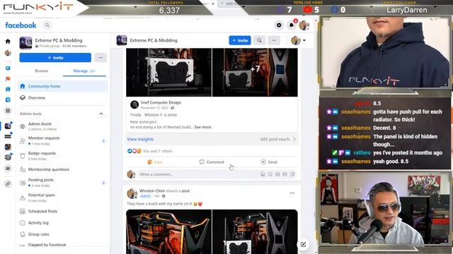Image resolution: width=453 pixels, height=254 pixels.
Task: Click the reaction emojis summary on the post
Action: (x=134, y=151)
